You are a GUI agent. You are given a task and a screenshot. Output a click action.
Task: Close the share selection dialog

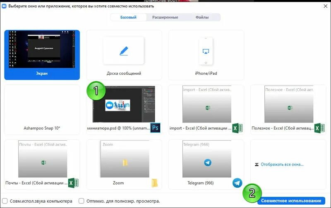coord(326,6)
